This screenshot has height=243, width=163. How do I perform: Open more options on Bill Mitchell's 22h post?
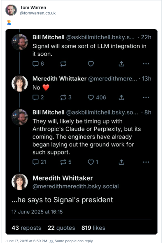point(146,64)
